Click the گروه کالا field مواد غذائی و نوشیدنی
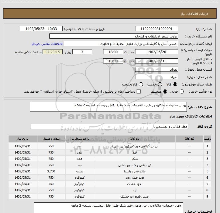The width and height of the screenshot is (220, 213). (109, 126)
